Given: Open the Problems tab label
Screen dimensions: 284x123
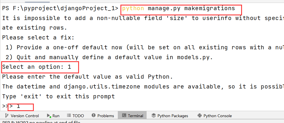Looking at the screenshot, I should tap(106, 116).
